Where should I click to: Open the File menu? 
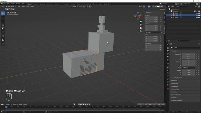(x=5, y=4)
